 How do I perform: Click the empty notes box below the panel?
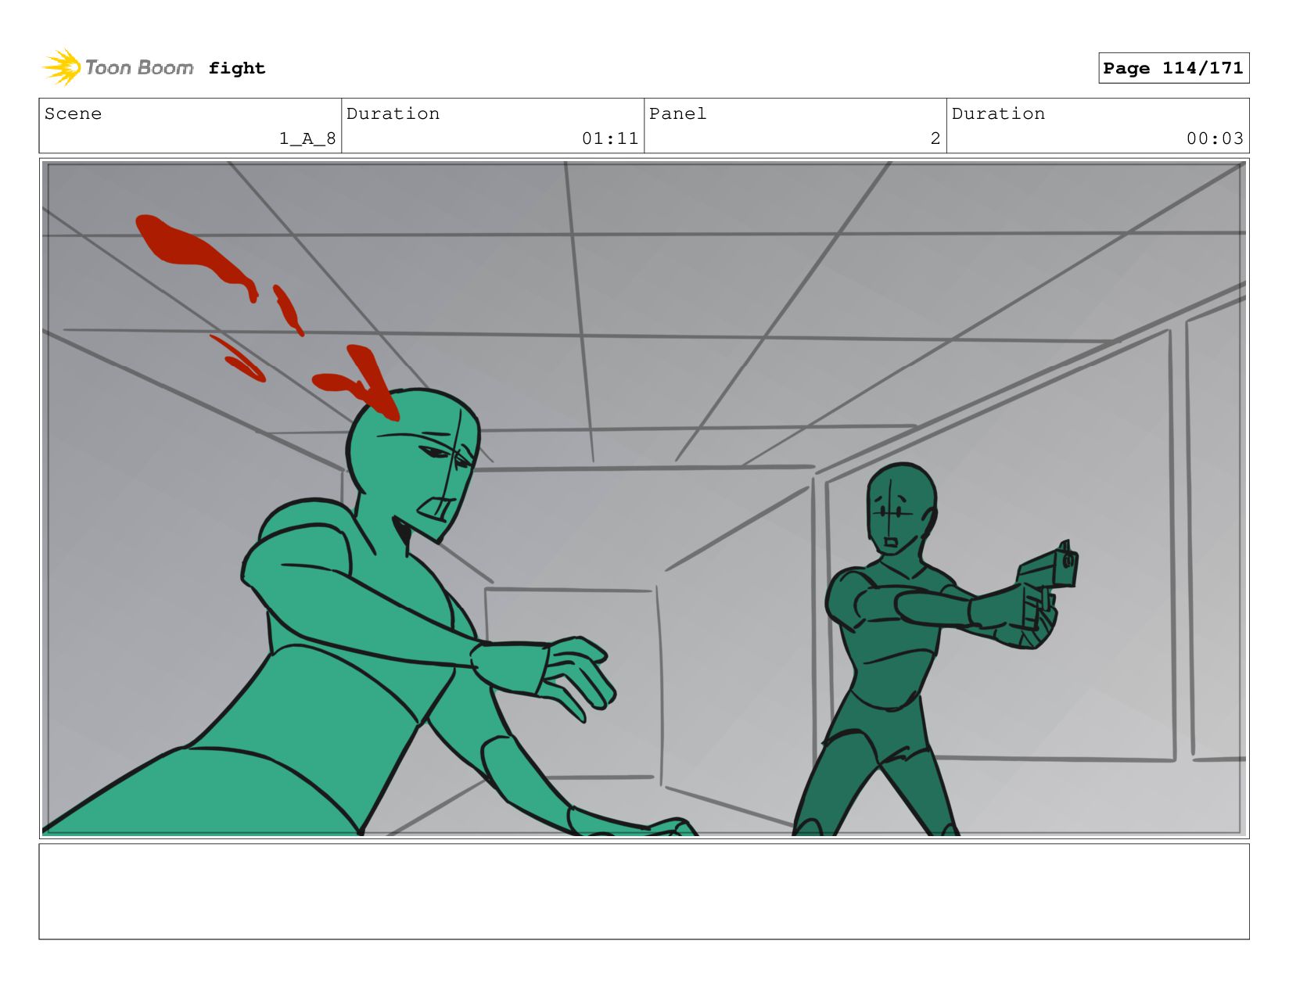[x=644, y=891]
